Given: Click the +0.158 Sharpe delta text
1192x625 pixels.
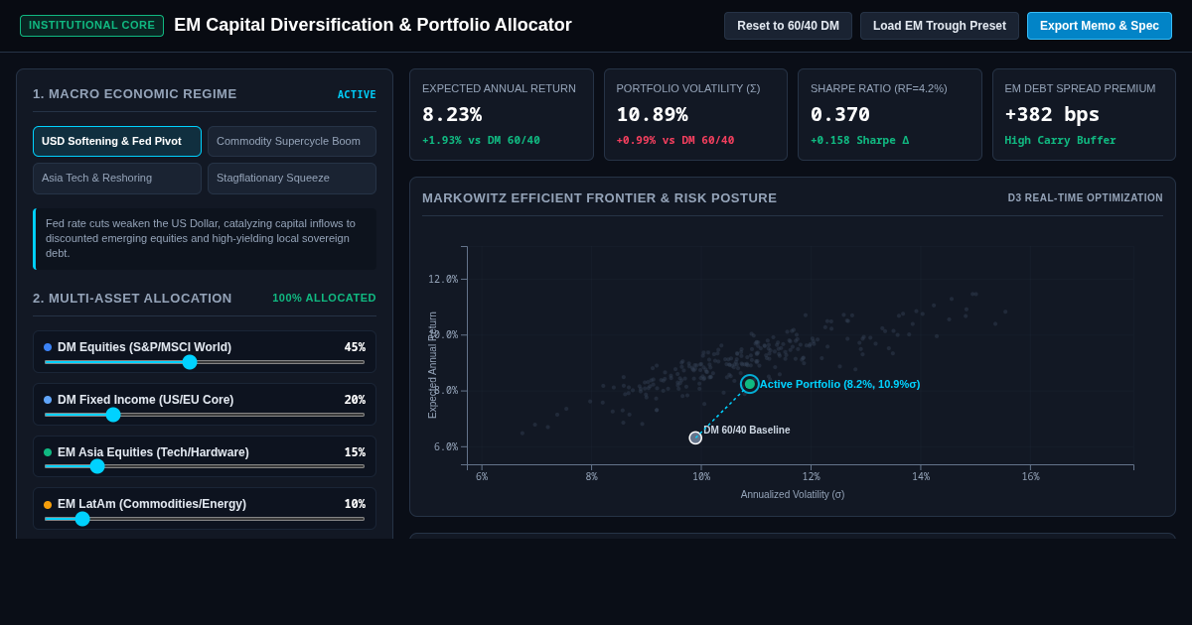Looking at the screenshot, I should click(x=860, y=141).
